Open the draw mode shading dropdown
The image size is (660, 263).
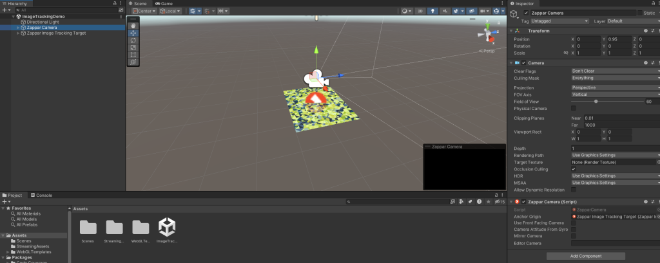(x=406, y=11)
